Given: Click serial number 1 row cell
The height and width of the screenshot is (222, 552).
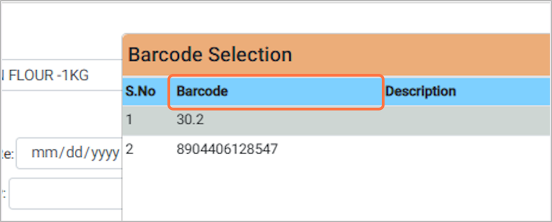Looking at the screenshot, I should tap(130, 120).
